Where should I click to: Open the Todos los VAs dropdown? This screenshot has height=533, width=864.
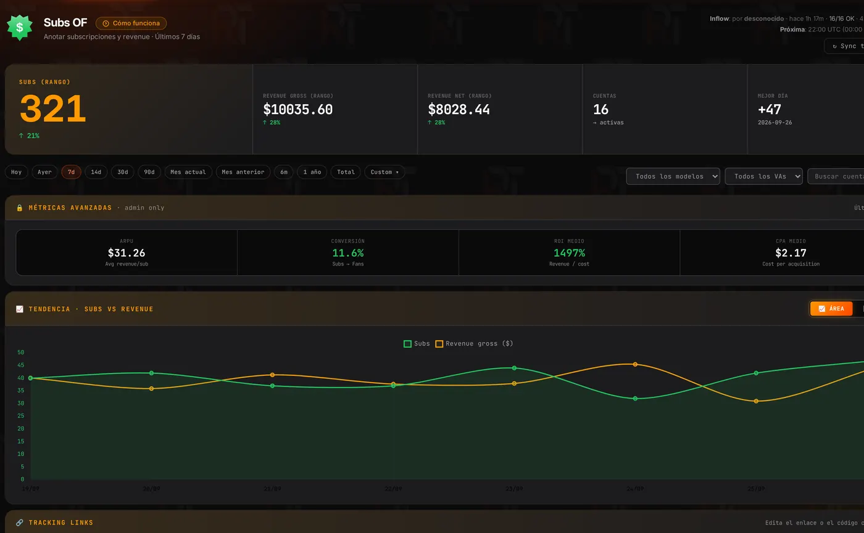click(763, 176)
